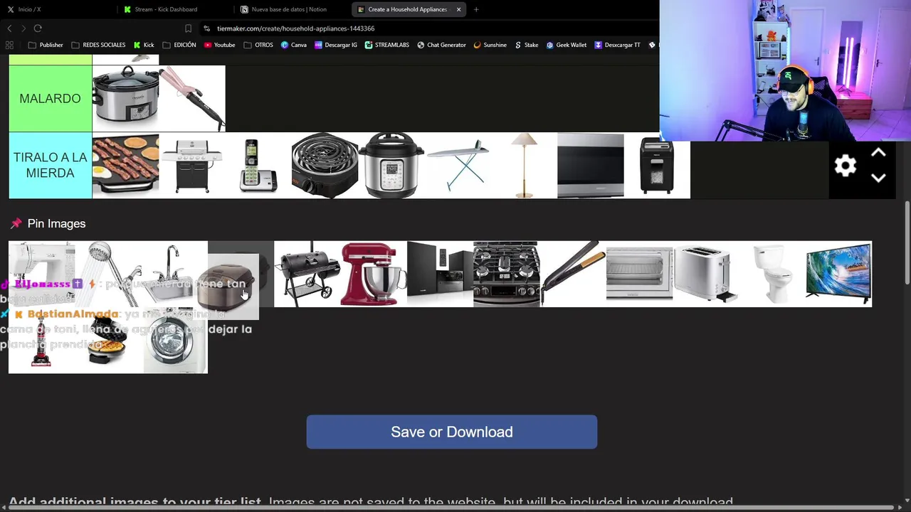Select the slow cooker image in MALARDO row

pos(125,98)
